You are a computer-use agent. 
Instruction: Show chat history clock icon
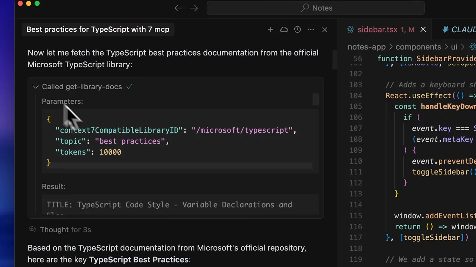click(297, 29)
